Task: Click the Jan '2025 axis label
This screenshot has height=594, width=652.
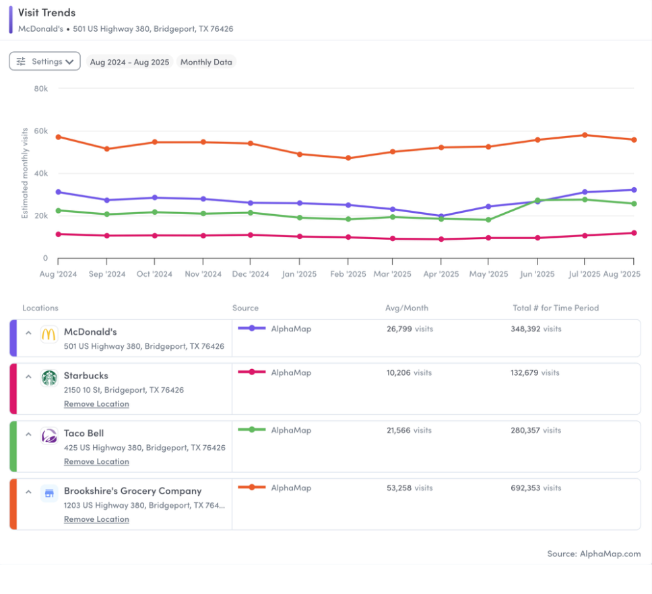Action: pos(299,274)
